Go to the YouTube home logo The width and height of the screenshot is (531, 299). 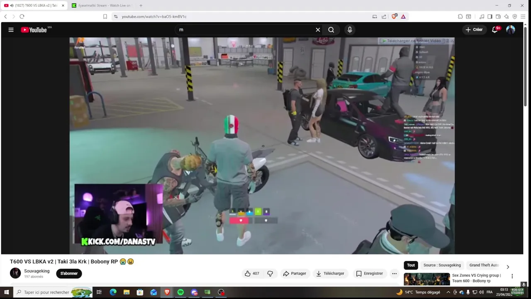pos(34,30)
